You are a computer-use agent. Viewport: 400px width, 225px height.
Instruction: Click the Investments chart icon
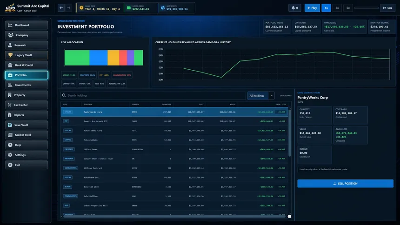coord(10,85)
